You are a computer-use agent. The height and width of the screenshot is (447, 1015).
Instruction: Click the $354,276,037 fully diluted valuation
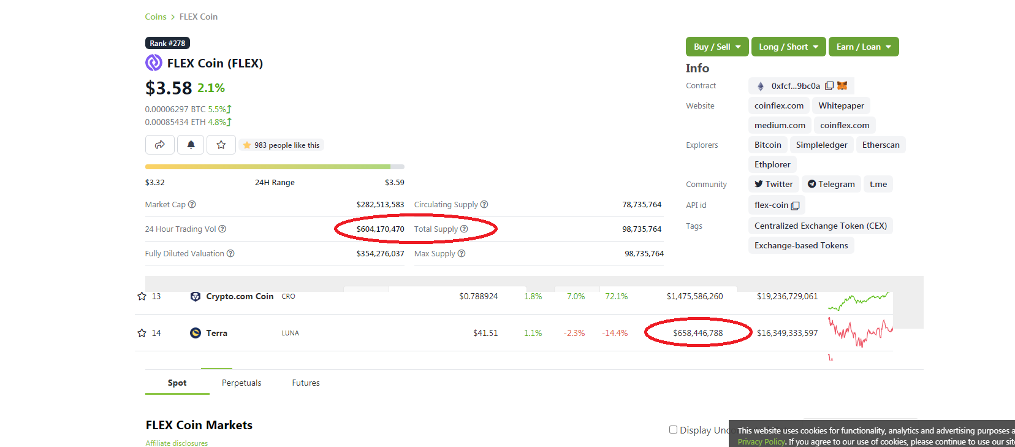[380, 253]
